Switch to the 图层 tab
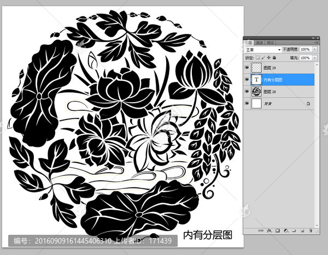Screen dimensions: 328x255 (x=249, y=43)
